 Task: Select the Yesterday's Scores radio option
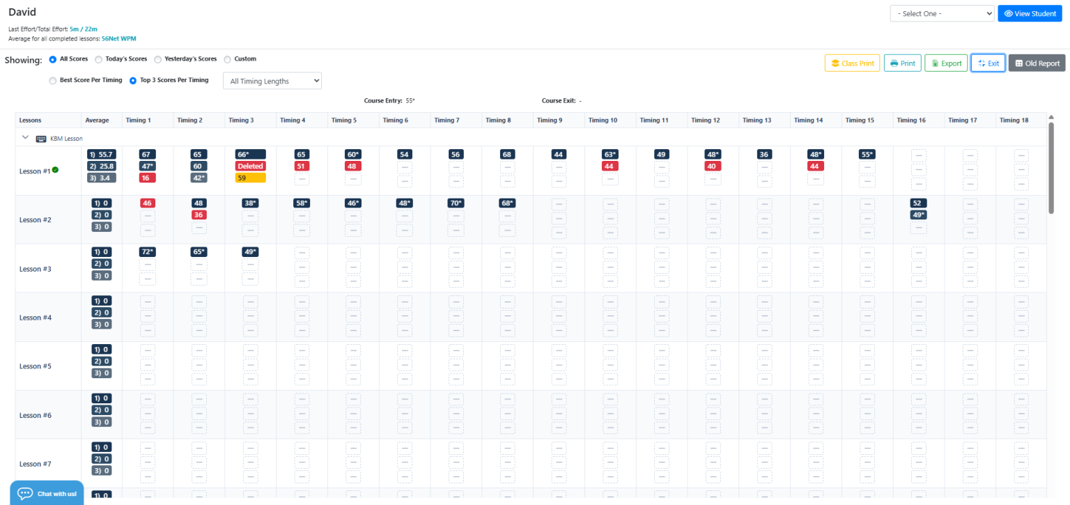(x=158, y=60)
